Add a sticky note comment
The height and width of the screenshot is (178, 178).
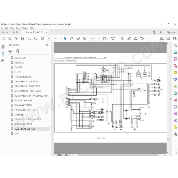[x=123, y=38]
